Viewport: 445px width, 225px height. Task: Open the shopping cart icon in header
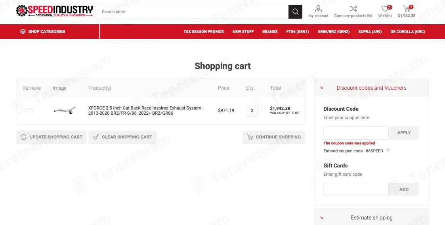406,8
